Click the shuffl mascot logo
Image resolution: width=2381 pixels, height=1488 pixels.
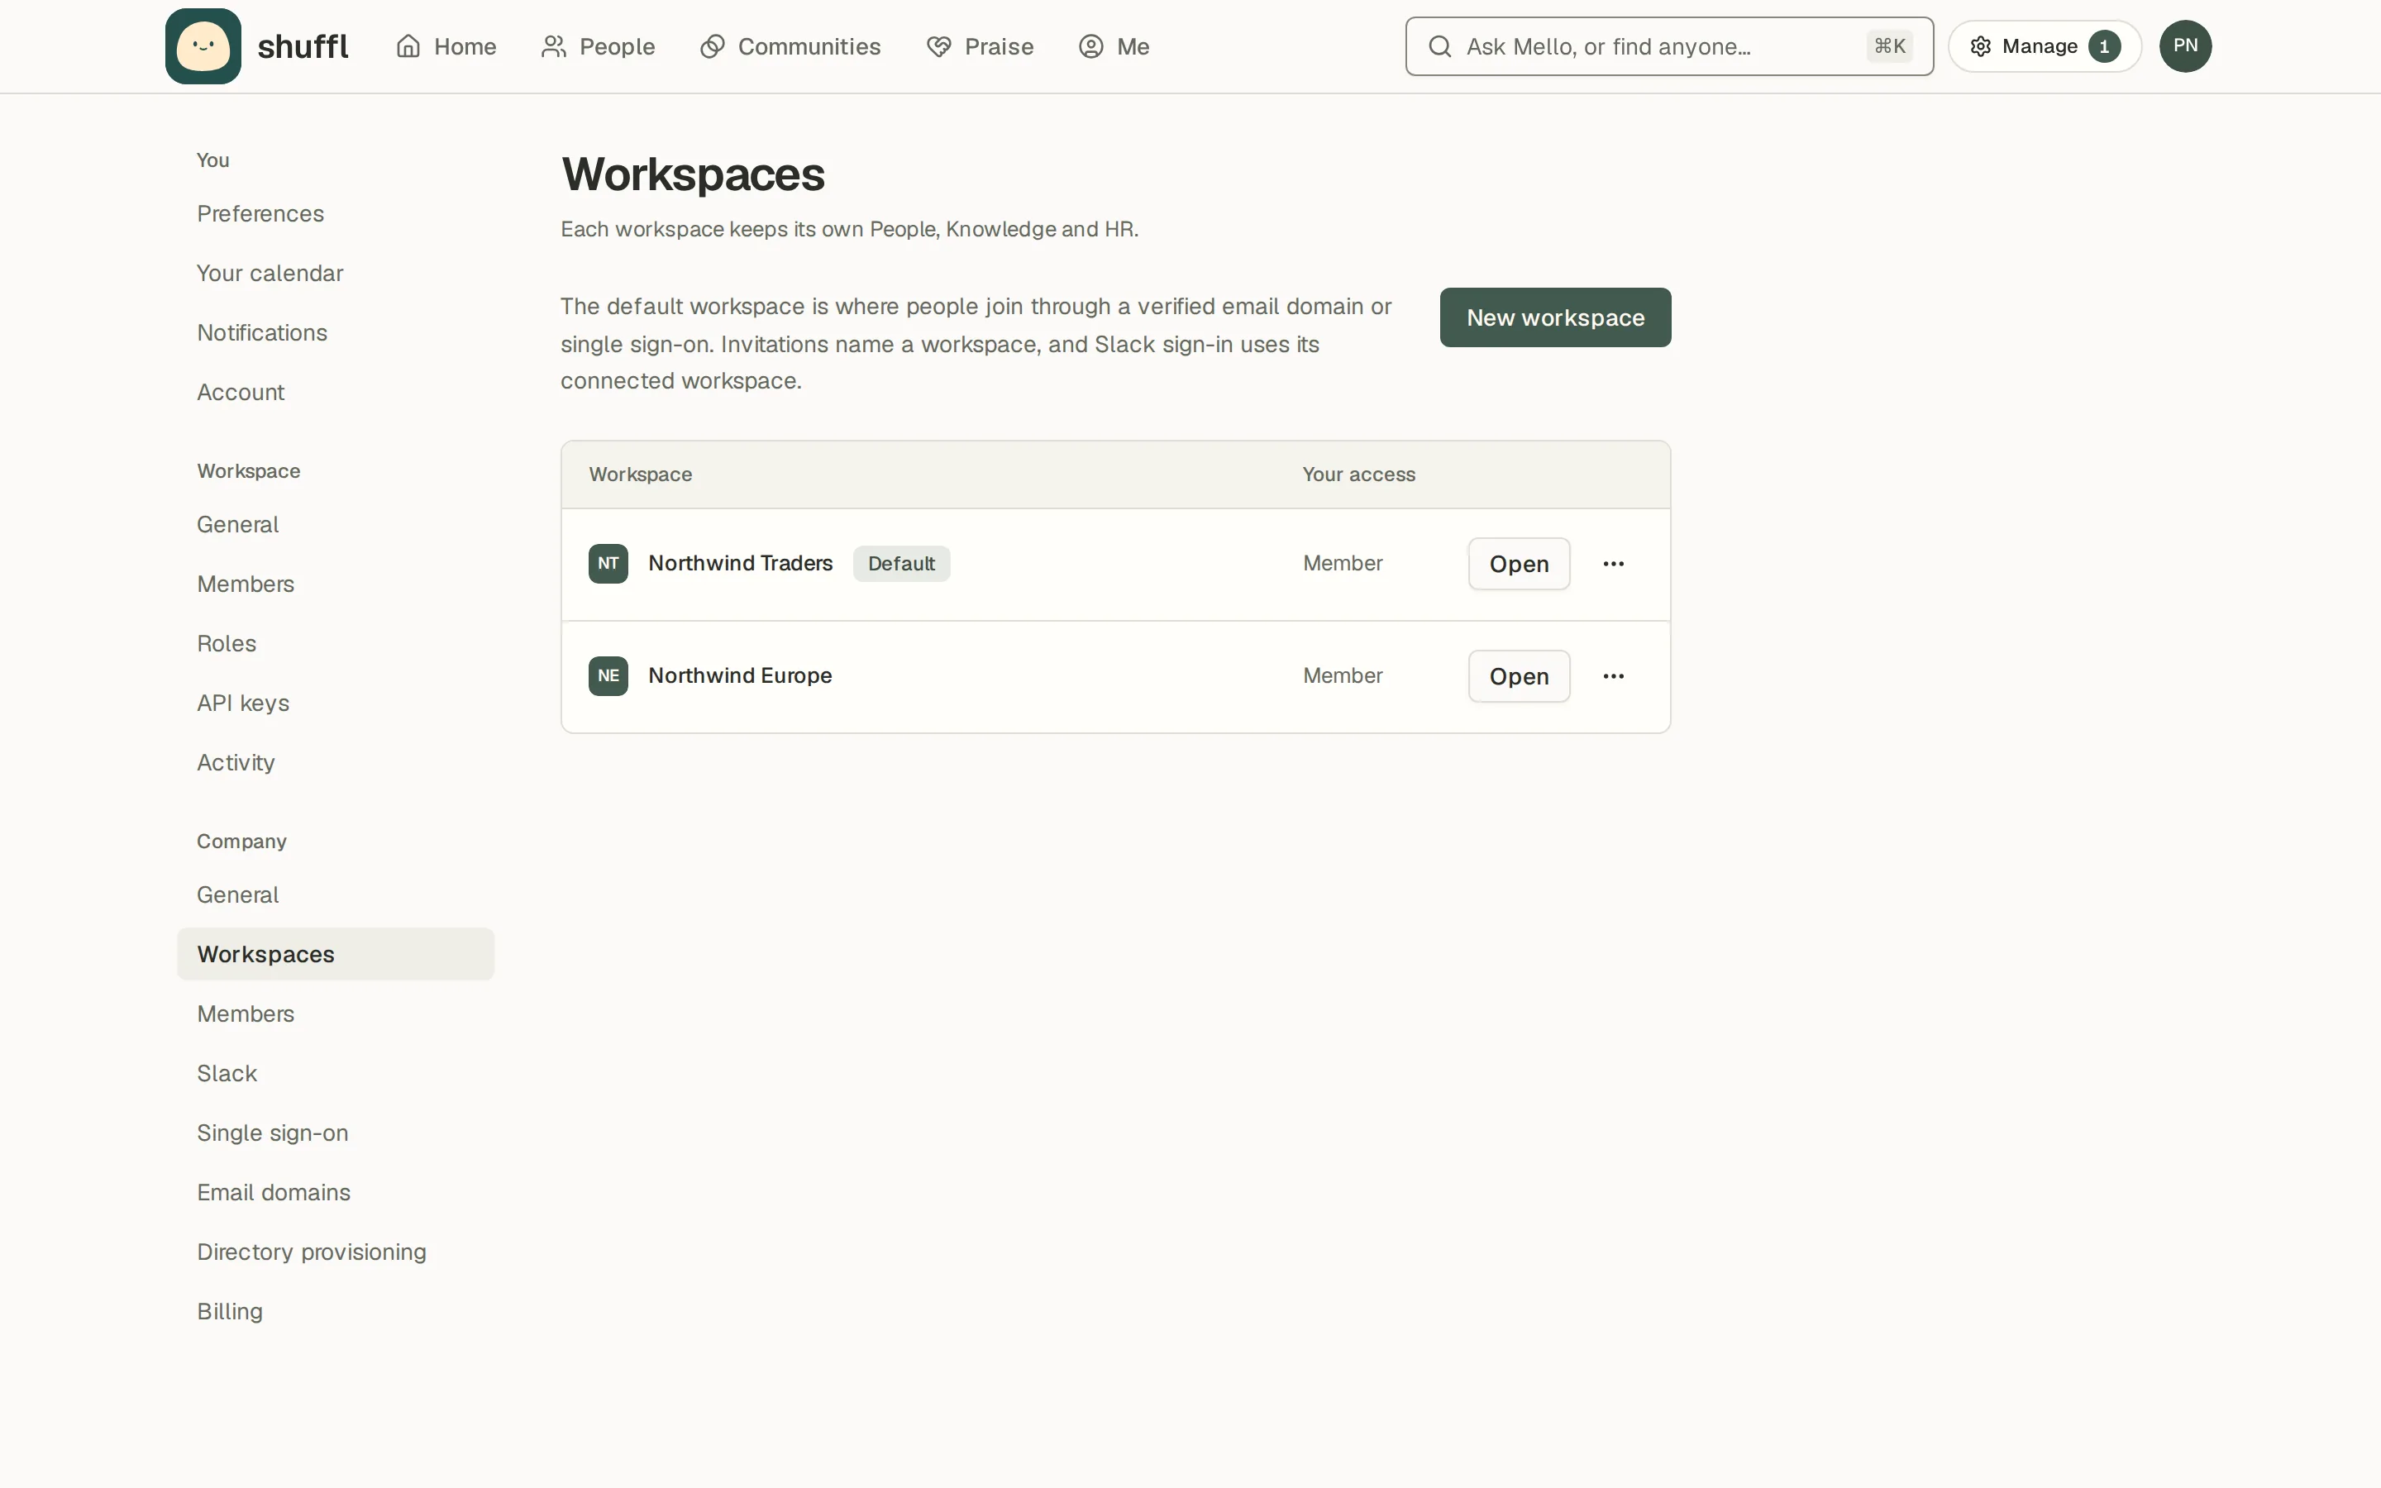tap(203, 46)
